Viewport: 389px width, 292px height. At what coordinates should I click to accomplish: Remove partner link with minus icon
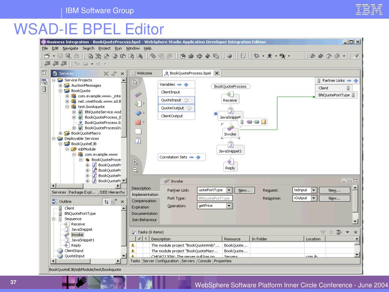[x=349, y=81]
